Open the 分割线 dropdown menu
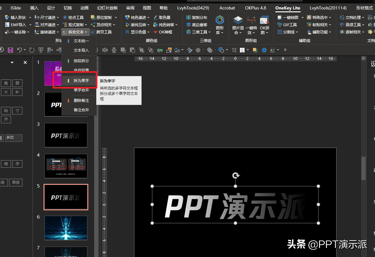Image resolution: width=375 pixels, height=257 pixels. click(x=288, y=32)
